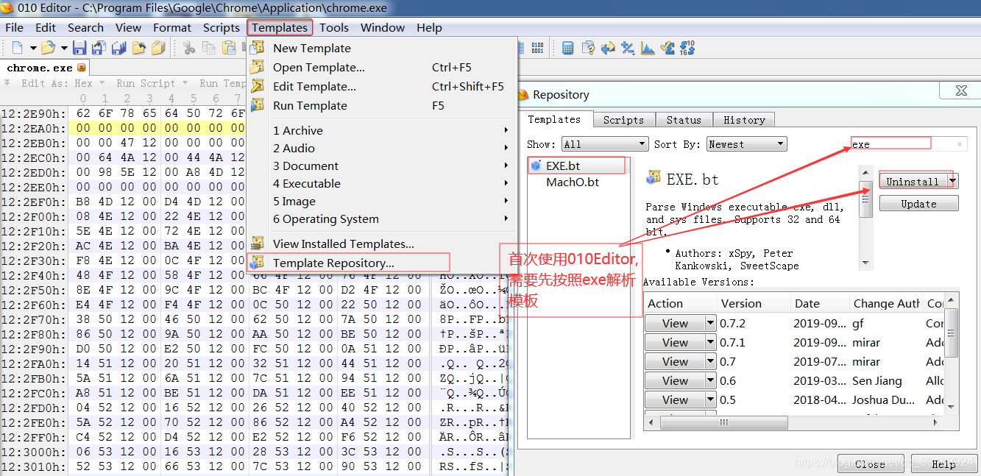
Task: Click View button for version 0.5
Action: (x=675, y=399)
